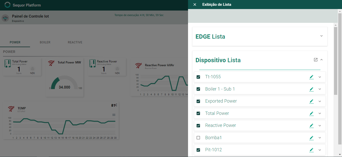
Task: Click the 81C temperature value
Action: pos(114,105)
